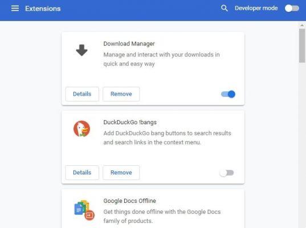Click the DuckDuckGo !bangs name text
This screenshot has width=306, height=228.
130,123
